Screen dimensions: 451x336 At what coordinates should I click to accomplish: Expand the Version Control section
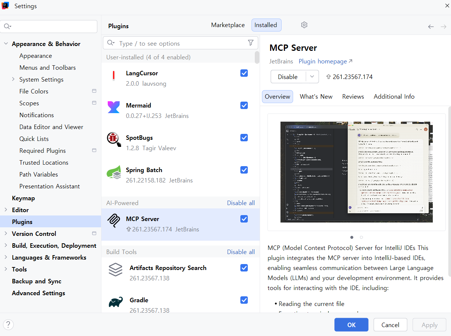tap(6, 234)
